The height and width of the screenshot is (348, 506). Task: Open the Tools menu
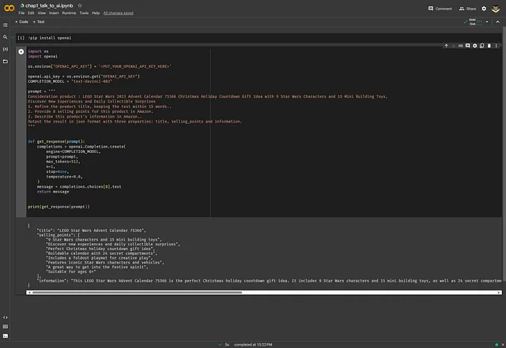pos(84,13)
